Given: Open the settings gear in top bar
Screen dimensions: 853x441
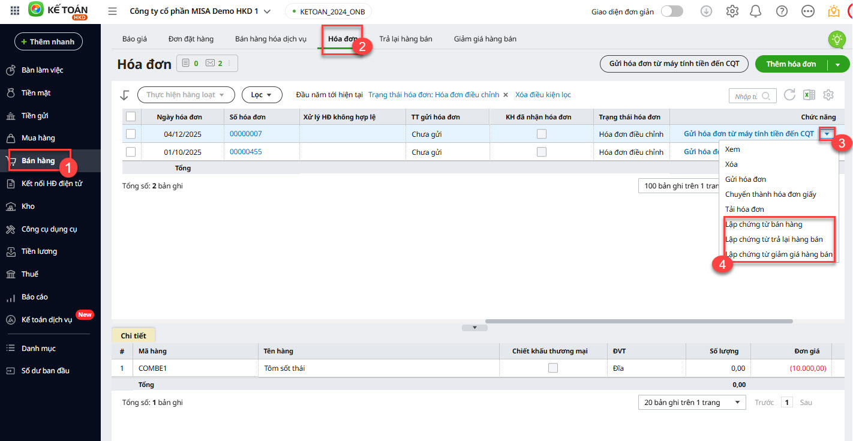Looking at the screenshot, I should (x=732, y=11).
